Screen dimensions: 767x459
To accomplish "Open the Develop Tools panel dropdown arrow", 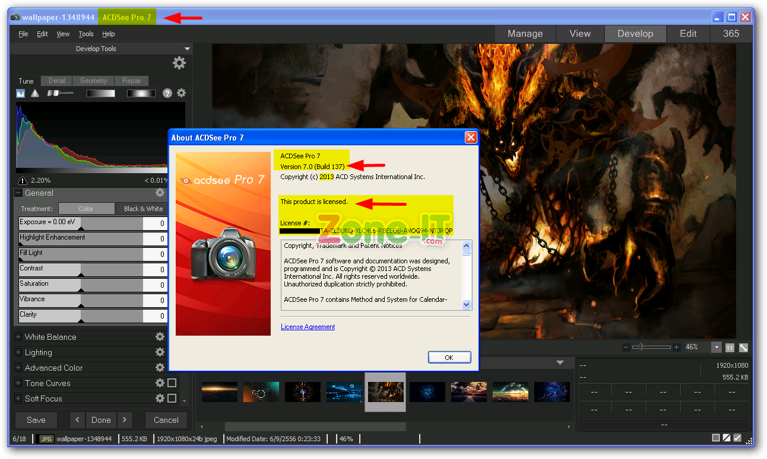I will tap(187, 49).
